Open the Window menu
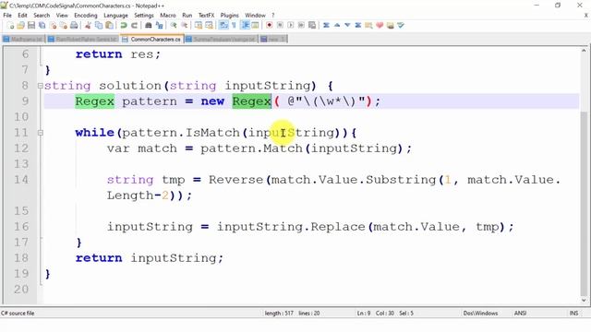The width and height of the screenshot is (591, 332). (x=255, y=16)
